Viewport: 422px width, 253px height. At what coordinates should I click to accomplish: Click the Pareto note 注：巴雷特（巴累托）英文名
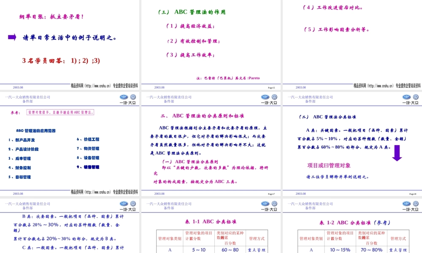(228, 78)
